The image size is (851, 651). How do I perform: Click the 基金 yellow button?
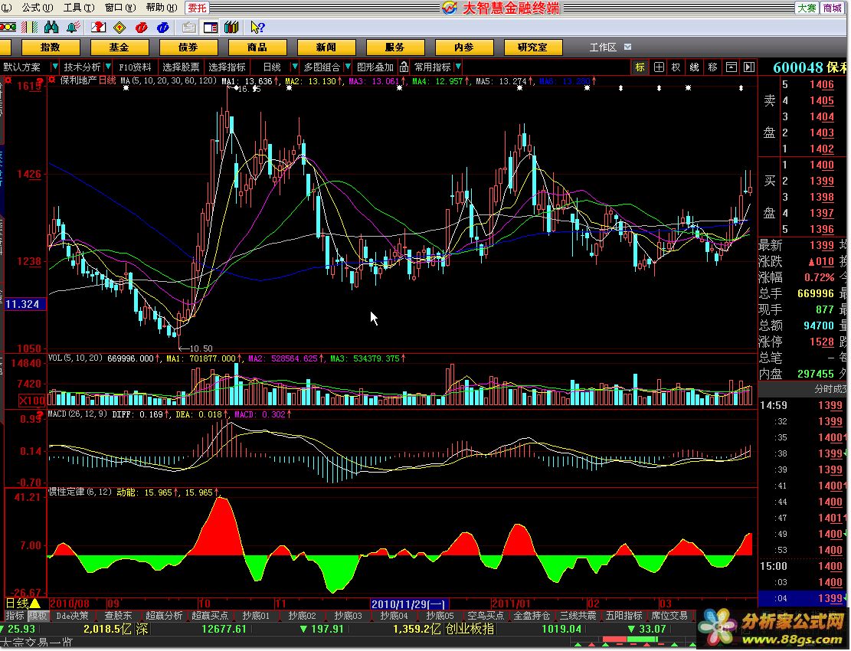(119, 47)
